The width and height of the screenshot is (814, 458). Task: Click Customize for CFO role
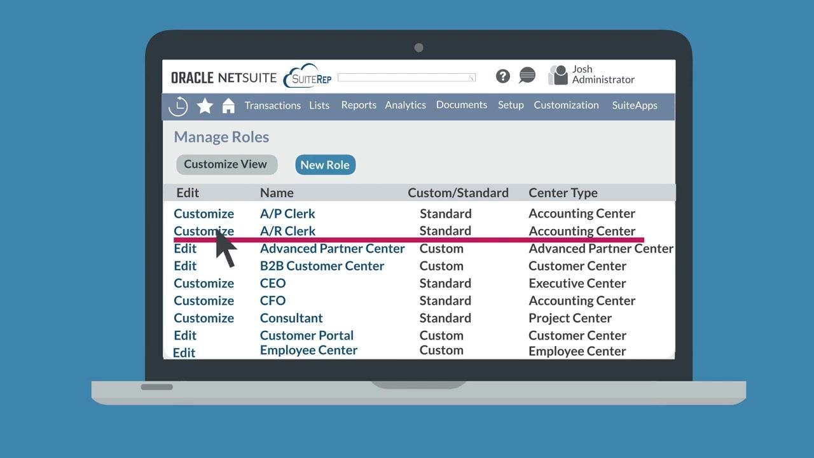tap(203, 301)
